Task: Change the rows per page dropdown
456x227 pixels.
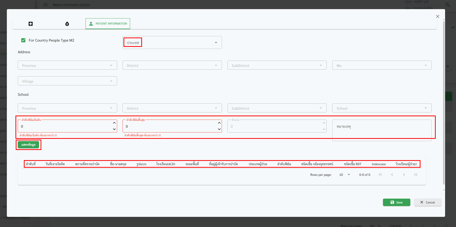Action: click(345, 175)
